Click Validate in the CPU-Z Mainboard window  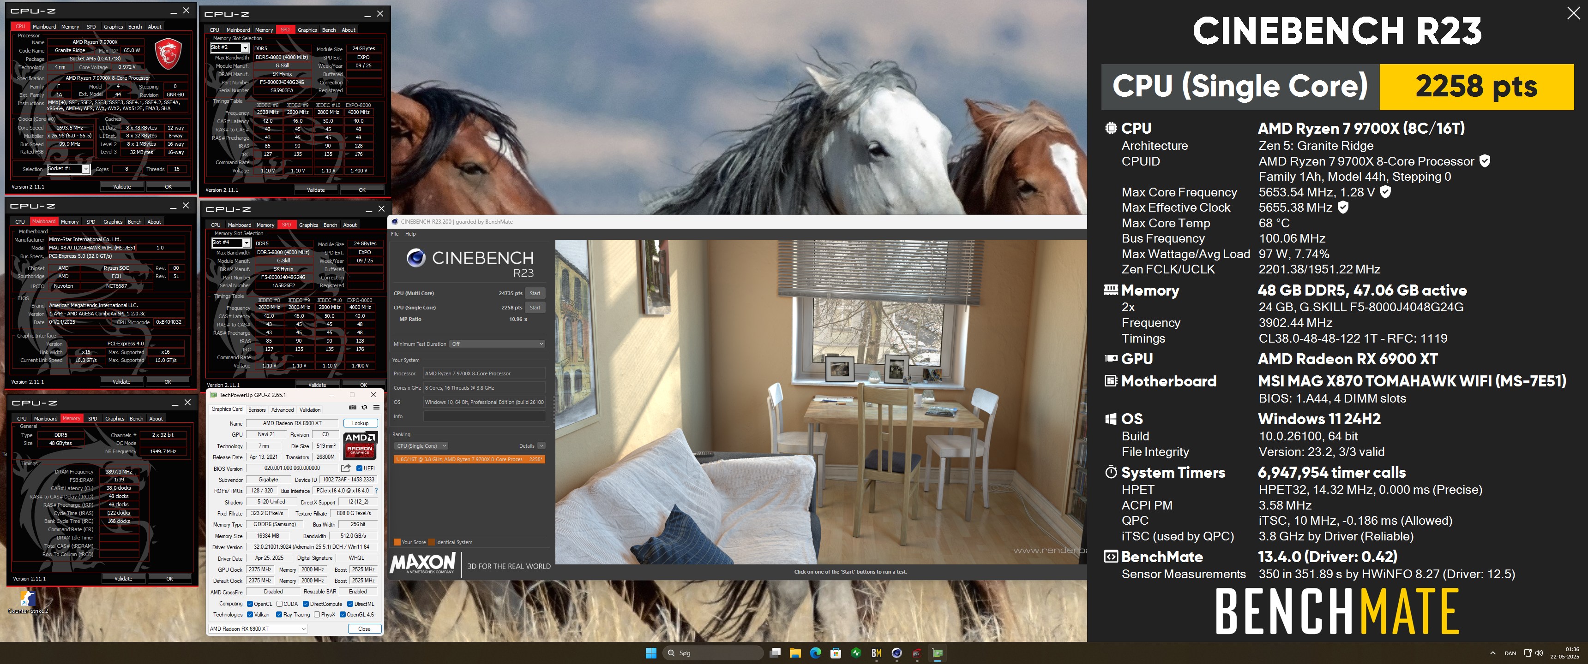(x=121, y=382)
